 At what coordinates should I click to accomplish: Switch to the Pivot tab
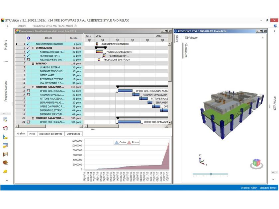32,134
